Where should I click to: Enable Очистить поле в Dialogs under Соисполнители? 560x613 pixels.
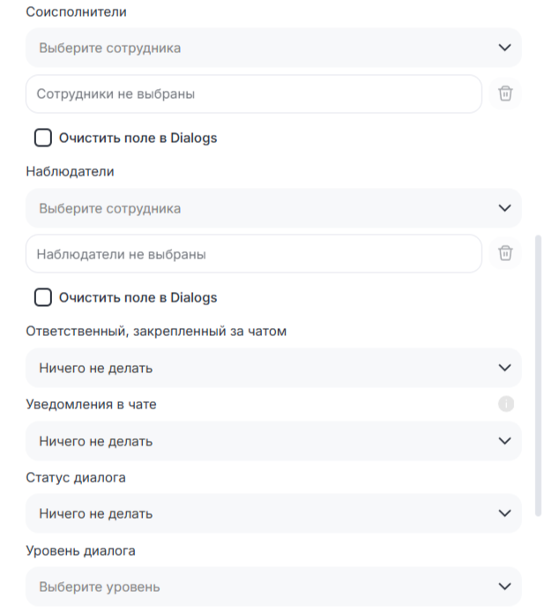[43, 138]
